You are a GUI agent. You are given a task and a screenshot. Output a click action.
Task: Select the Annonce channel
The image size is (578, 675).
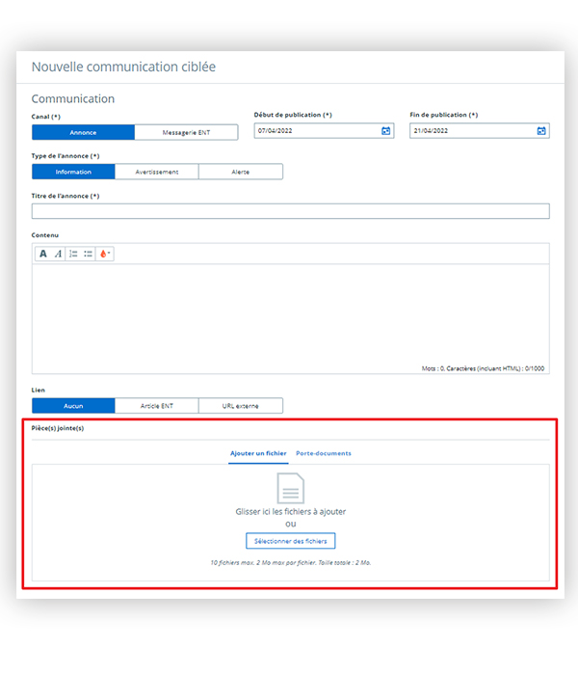point(83,132)
